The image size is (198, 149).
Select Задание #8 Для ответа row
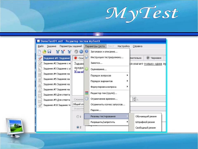click(57, 95)
